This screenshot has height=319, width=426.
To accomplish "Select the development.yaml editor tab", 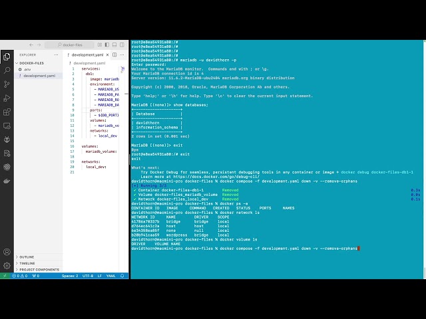I will click(x=87, y=54).
